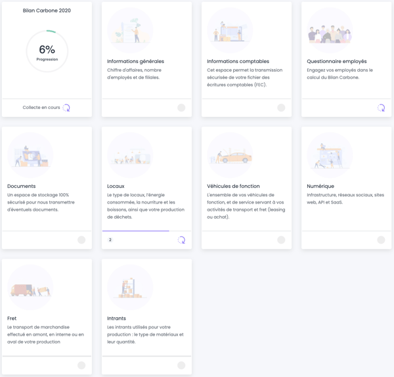Click the in-progress spinner icon on Locaux card
This screenshot has width=394, height=377.
click(x=181, y=240)
